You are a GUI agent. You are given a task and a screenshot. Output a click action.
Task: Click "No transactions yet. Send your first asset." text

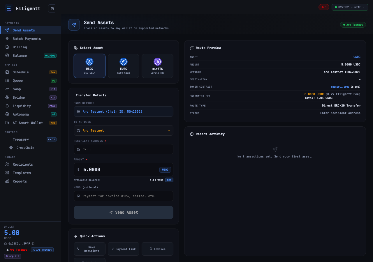(275, 156)
